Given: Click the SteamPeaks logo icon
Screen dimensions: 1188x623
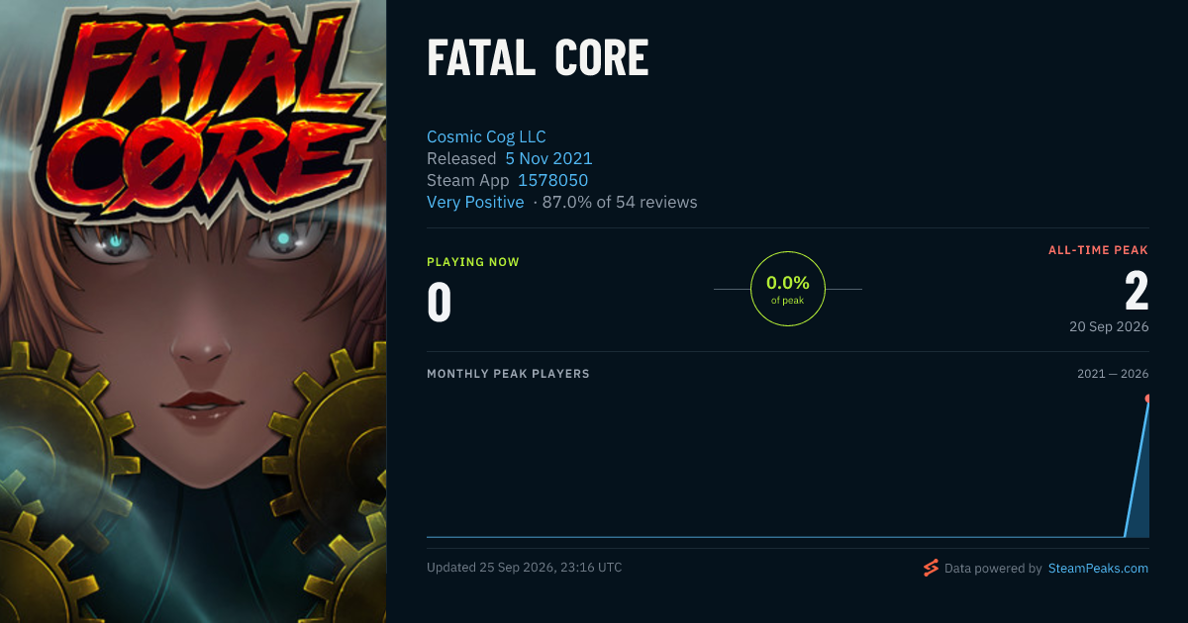Looking at the screenshot, I should pos(931,568).
